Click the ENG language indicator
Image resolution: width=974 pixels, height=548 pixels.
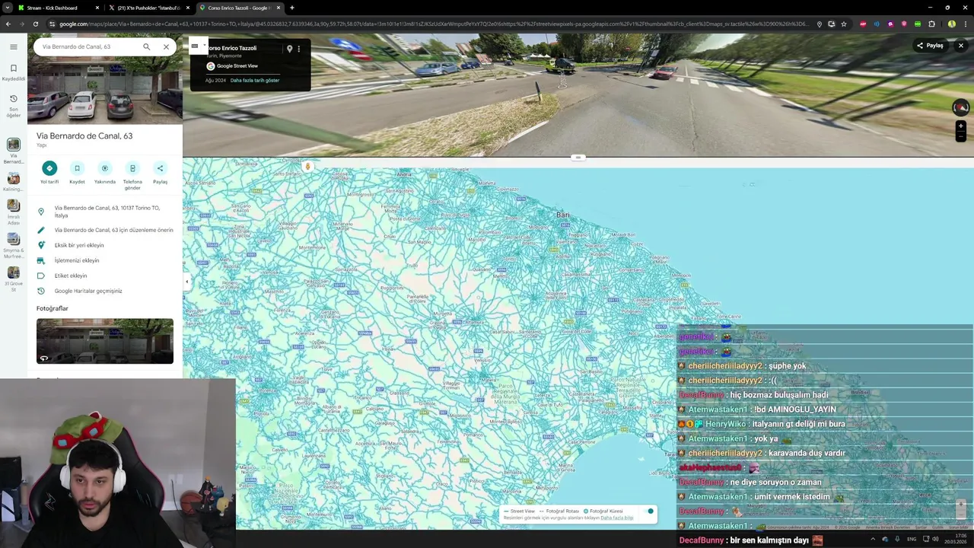pos(912,539)
